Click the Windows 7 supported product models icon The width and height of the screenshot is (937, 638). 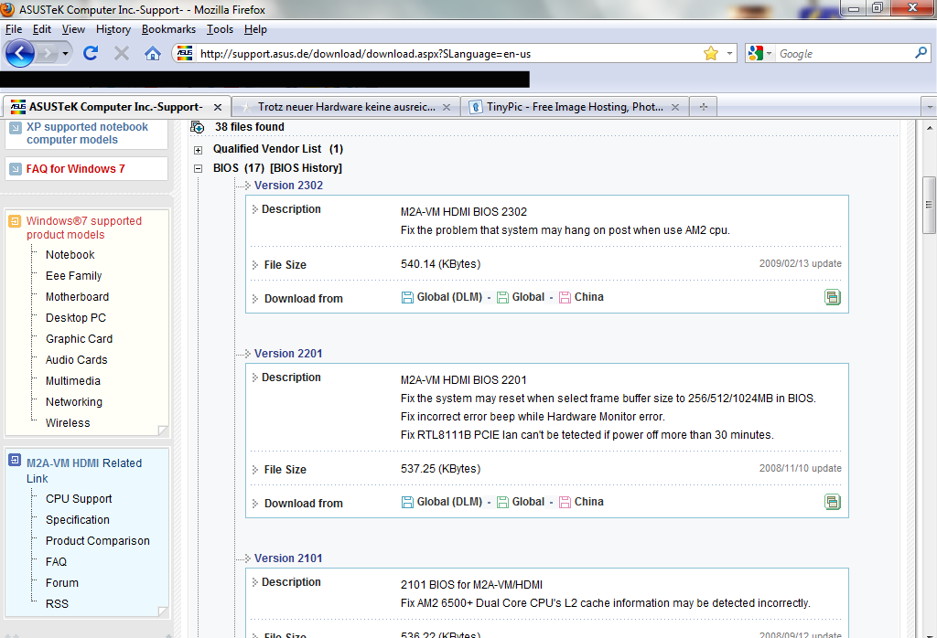(15, 221)
